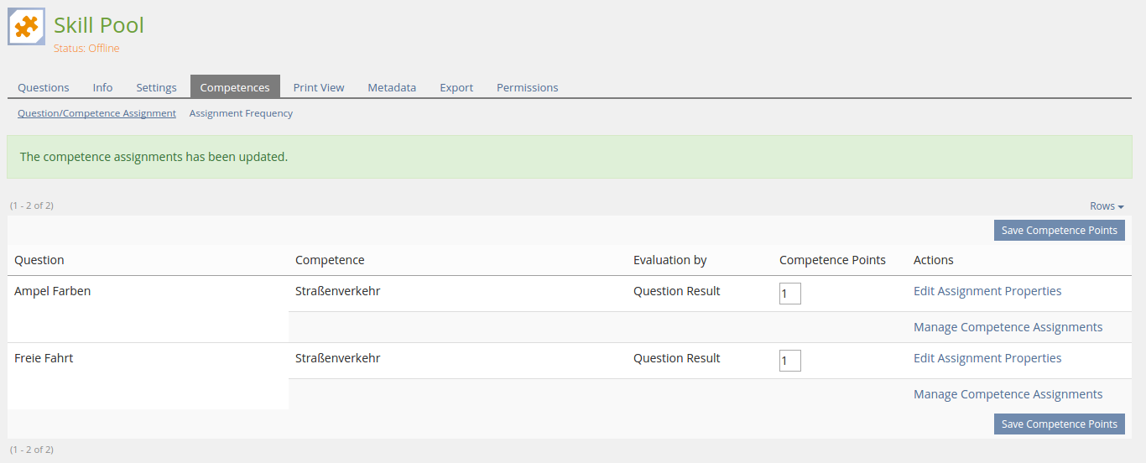
Task: Manage Competence Assignments for Freie Fahrt
Action: [1008, 394]
